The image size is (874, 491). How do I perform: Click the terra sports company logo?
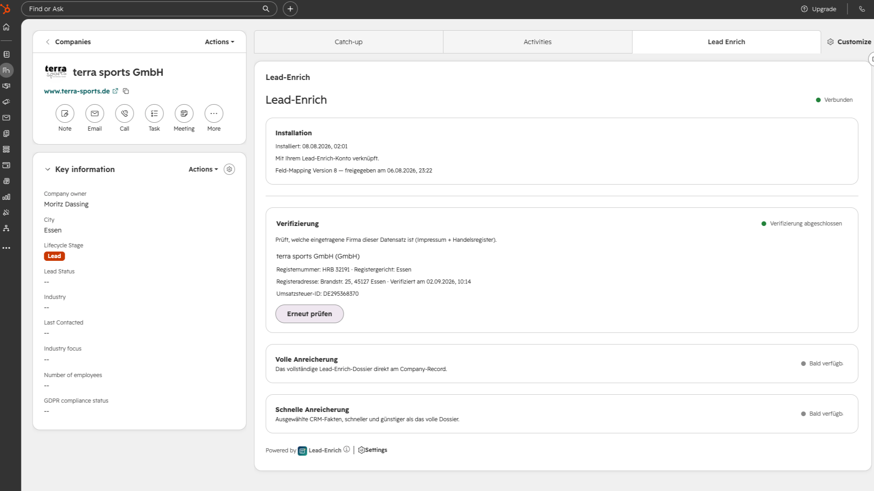(56, 72)
